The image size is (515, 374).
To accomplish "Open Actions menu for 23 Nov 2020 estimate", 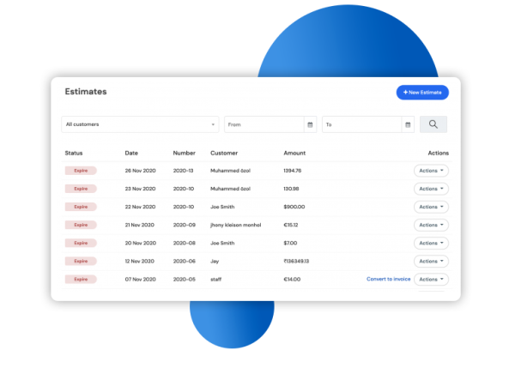I will 431,189.
